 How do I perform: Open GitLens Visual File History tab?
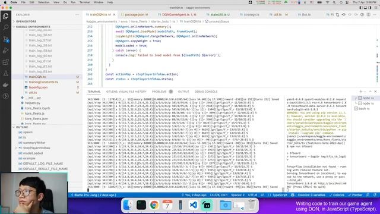click(126, 92)
